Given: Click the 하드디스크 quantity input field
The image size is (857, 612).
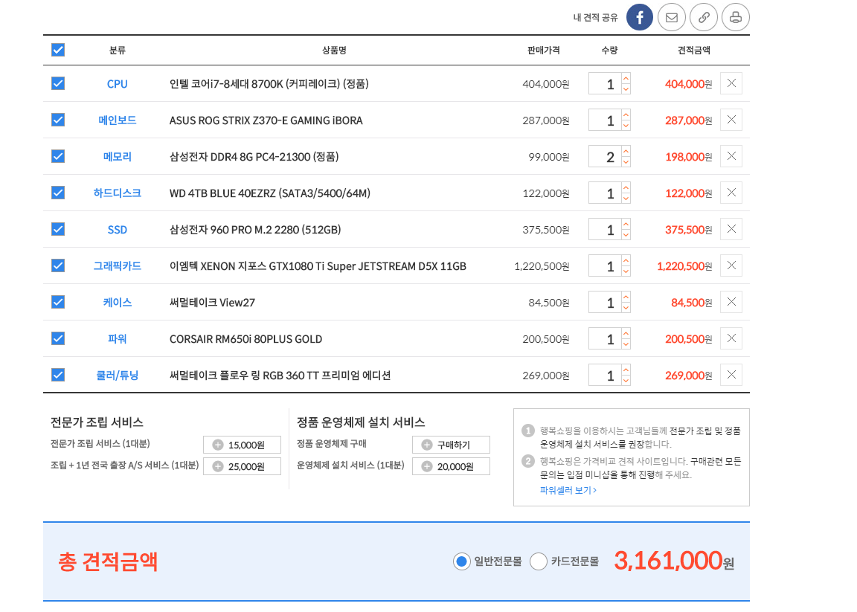Looking at the screenshot, I should tap(604, 193).
